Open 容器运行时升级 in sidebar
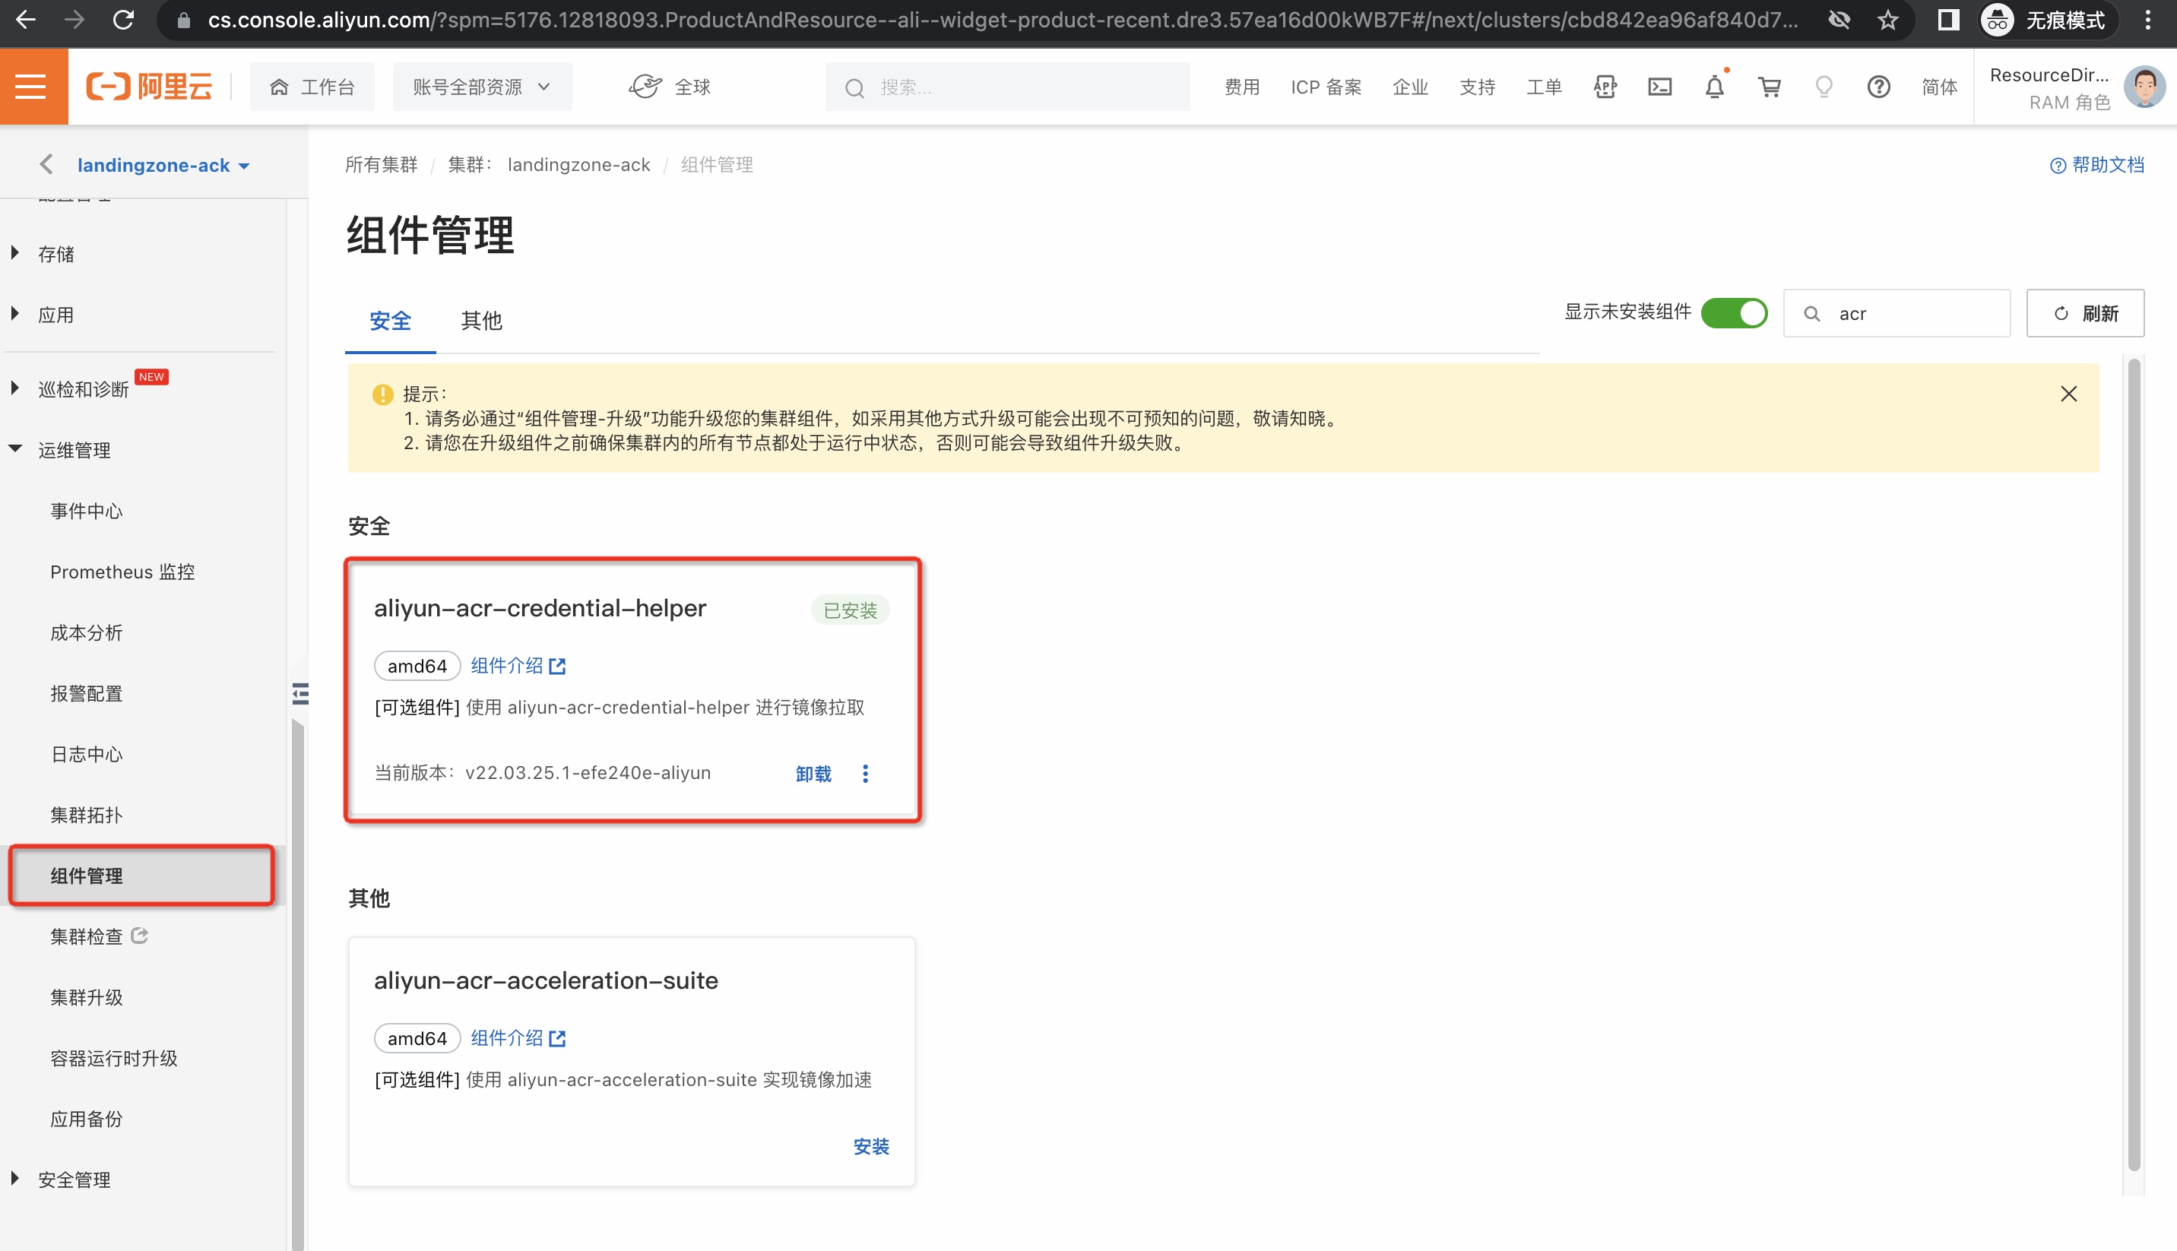Viewport: 2177px width, 1251px height. (x=113, y=1058)
